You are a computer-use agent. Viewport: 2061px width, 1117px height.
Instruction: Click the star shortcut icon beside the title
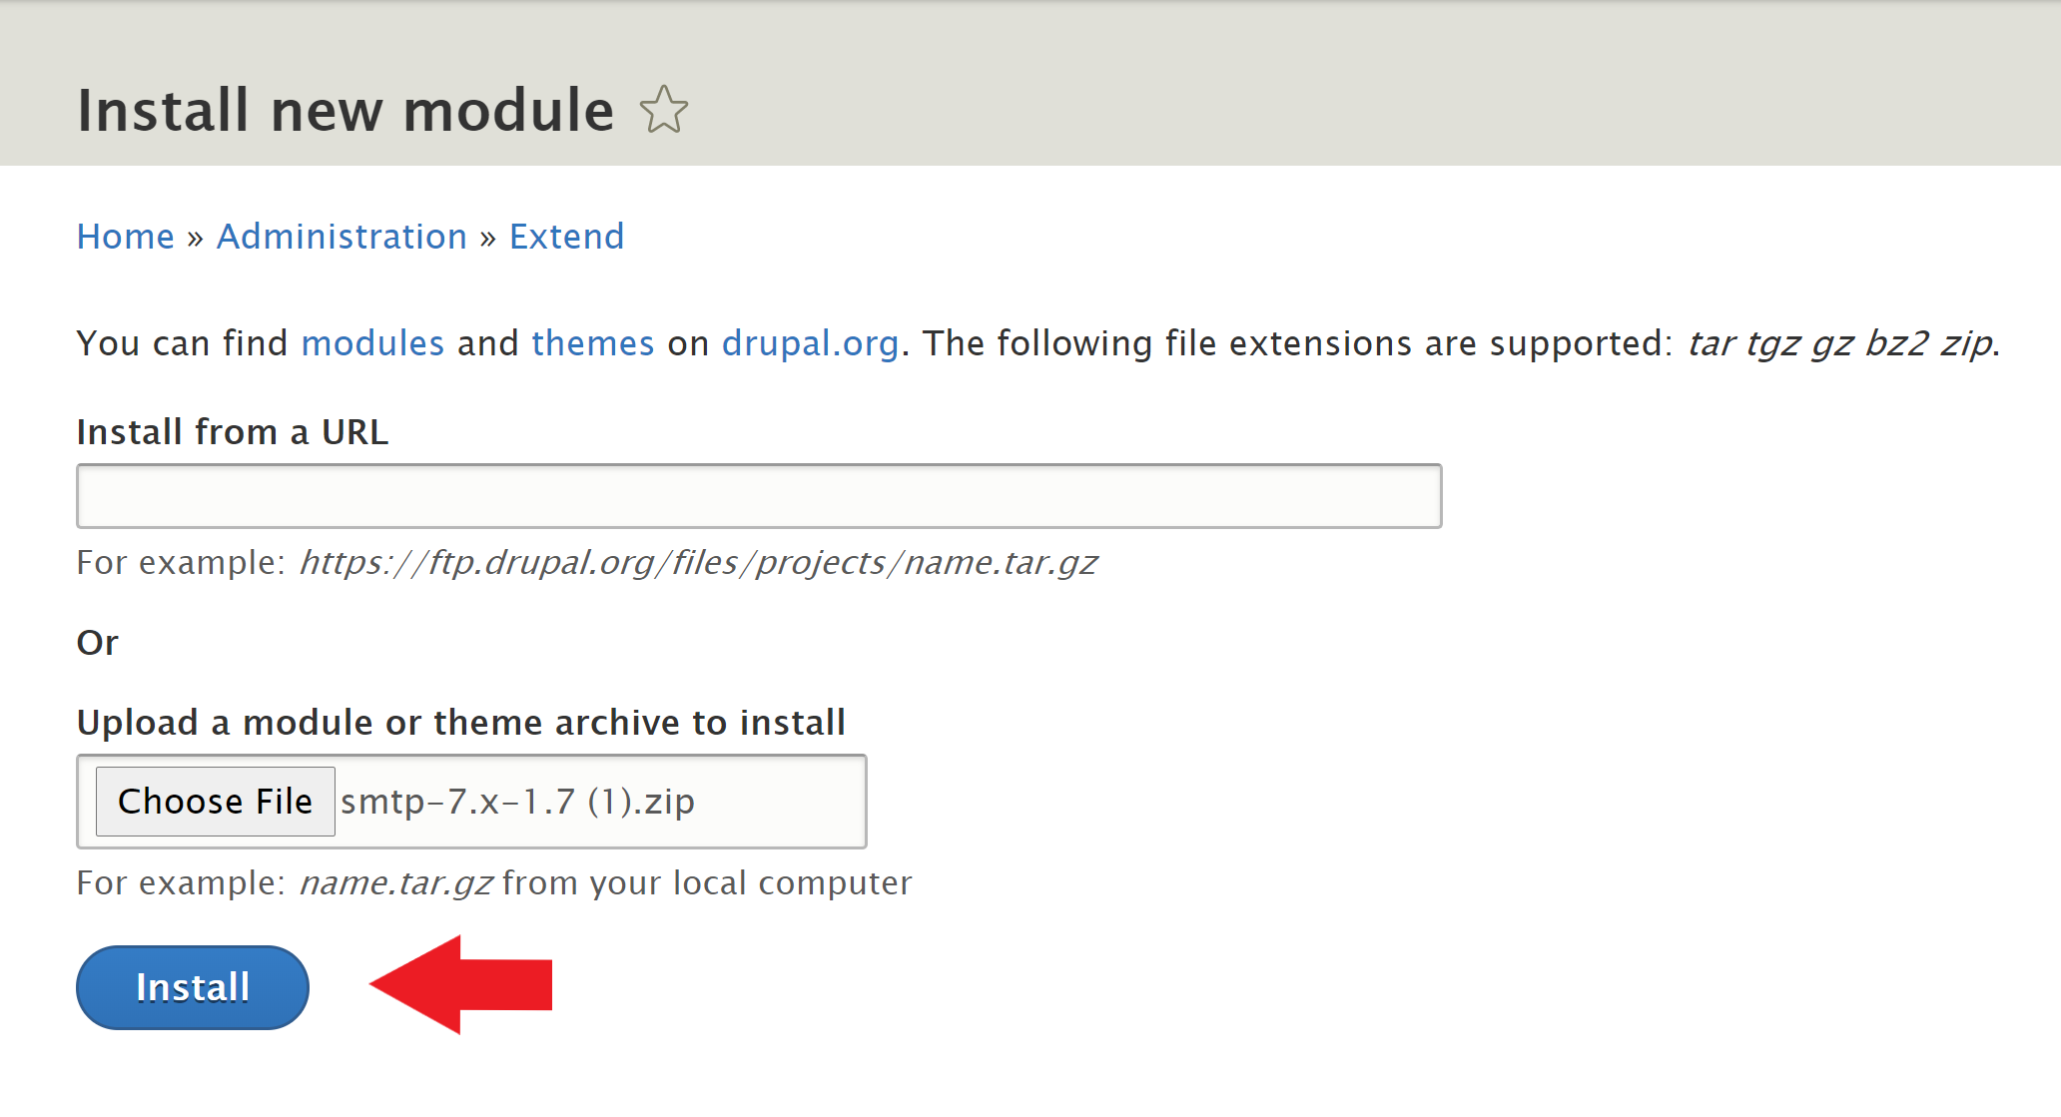(664, 110)
